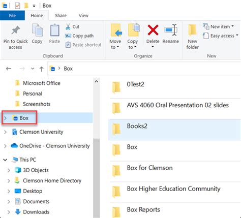Click the Rename ribbon icon
This screenshot has height=218, width=241.
pyautogui.click(x=171, y=30)
